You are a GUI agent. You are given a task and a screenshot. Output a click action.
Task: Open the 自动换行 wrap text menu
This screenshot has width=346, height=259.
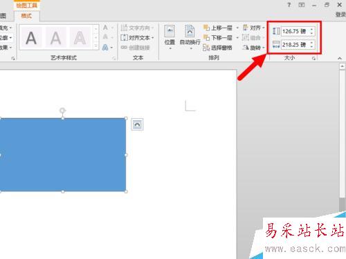click(x=190, y=37)
